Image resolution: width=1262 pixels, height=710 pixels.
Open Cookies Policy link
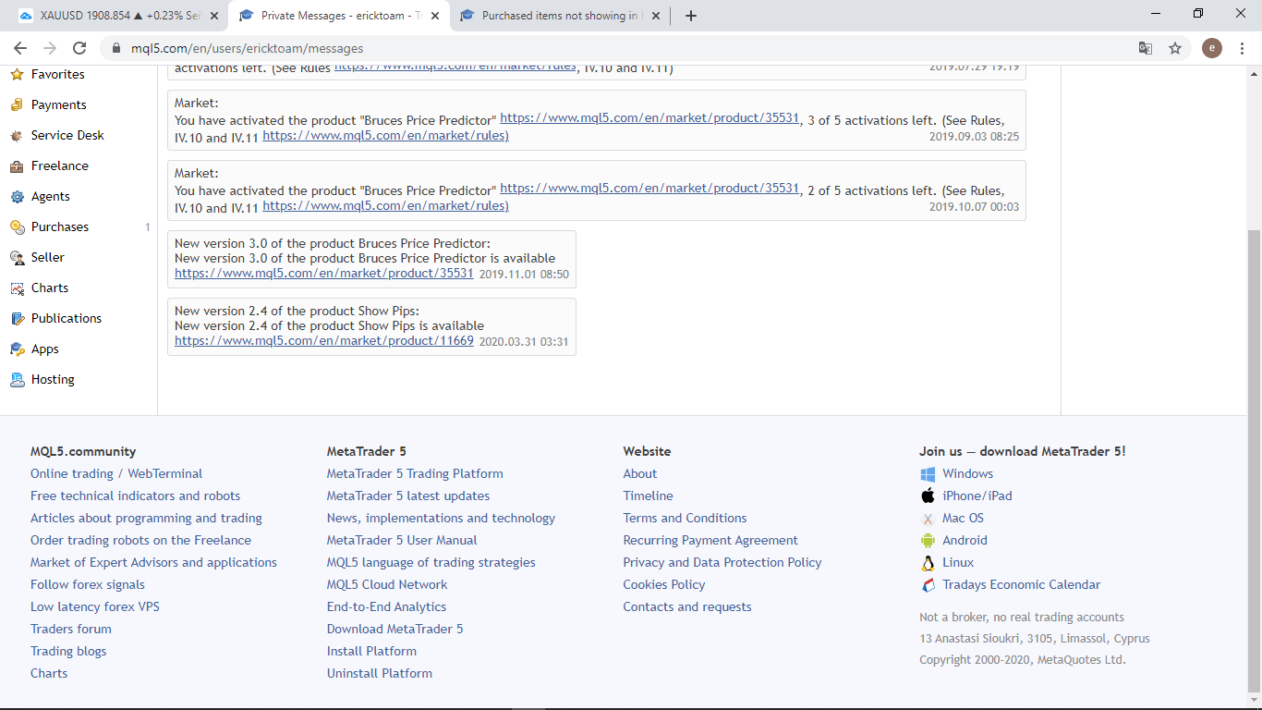[x=664, y=585]
